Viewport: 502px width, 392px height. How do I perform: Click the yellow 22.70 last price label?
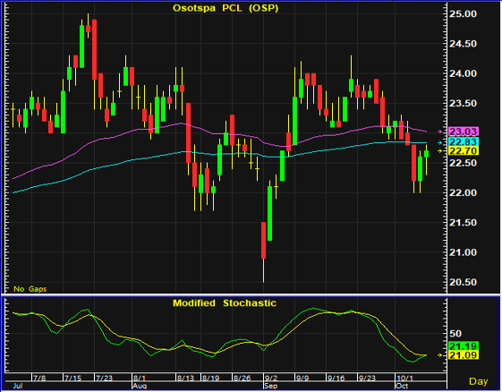coord(464,151)
